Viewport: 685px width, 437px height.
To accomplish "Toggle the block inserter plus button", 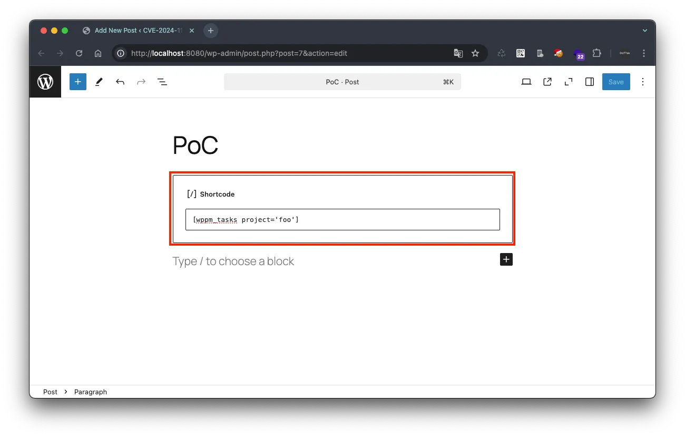I will tap(77, 82).
